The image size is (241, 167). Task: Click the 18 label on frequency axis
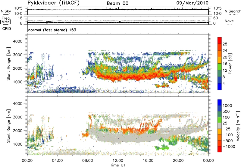coord(20,18)
